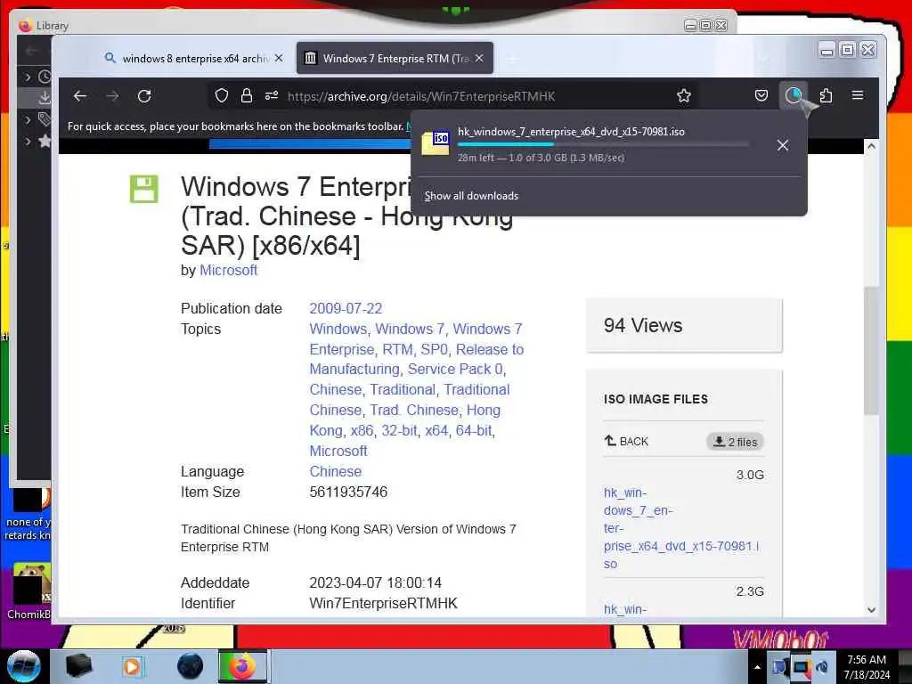The width and height of the screenshot is (912, 684).
Task: Reload the archive.org page
Action: tap(144, 96)
